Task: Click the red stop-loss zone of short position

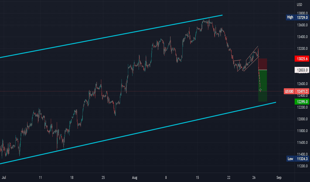Action: coord(263,64)
